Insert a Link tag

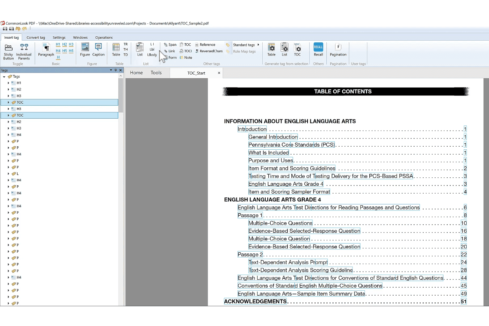[x=169, y=51]
